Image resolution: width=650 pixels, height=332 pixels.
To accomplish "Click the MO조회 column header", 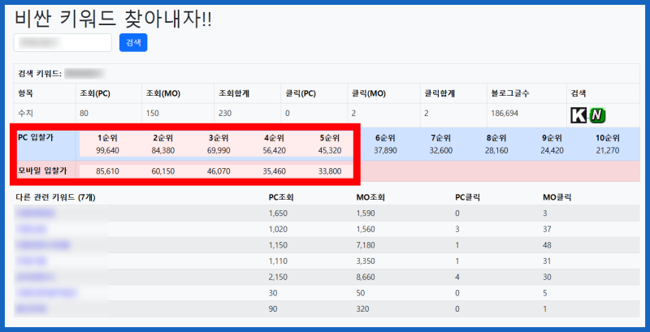I will pyautogui.click(x=370, y=197).
